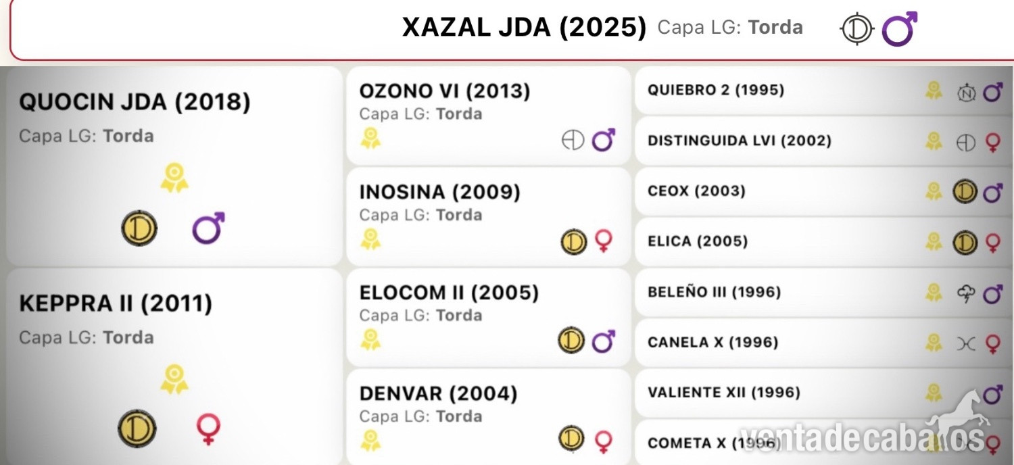Open the DENVAR (2004) ancestor card
Image resolution: width=1014 pixels, height=465 pixels.
click(488, 416)
